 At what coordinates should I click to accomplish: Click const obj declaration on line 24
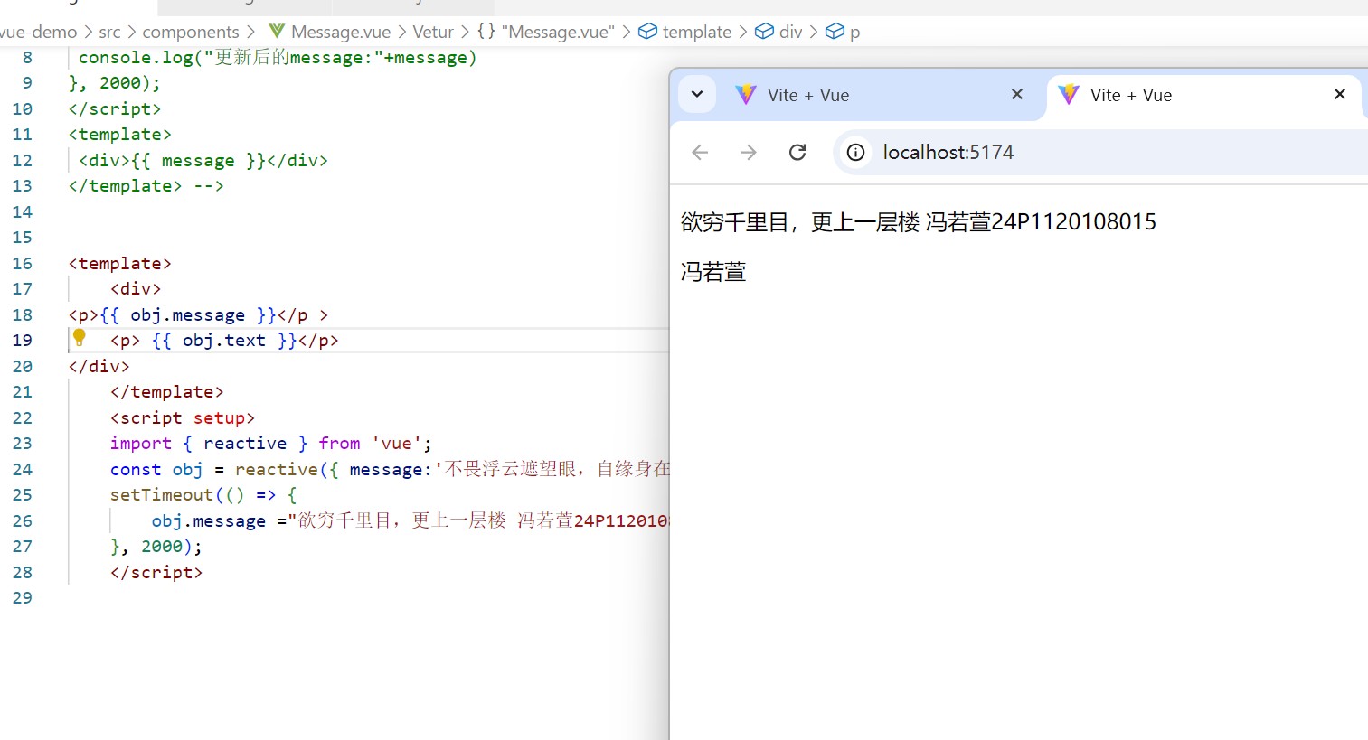click(x=156, y=469)
